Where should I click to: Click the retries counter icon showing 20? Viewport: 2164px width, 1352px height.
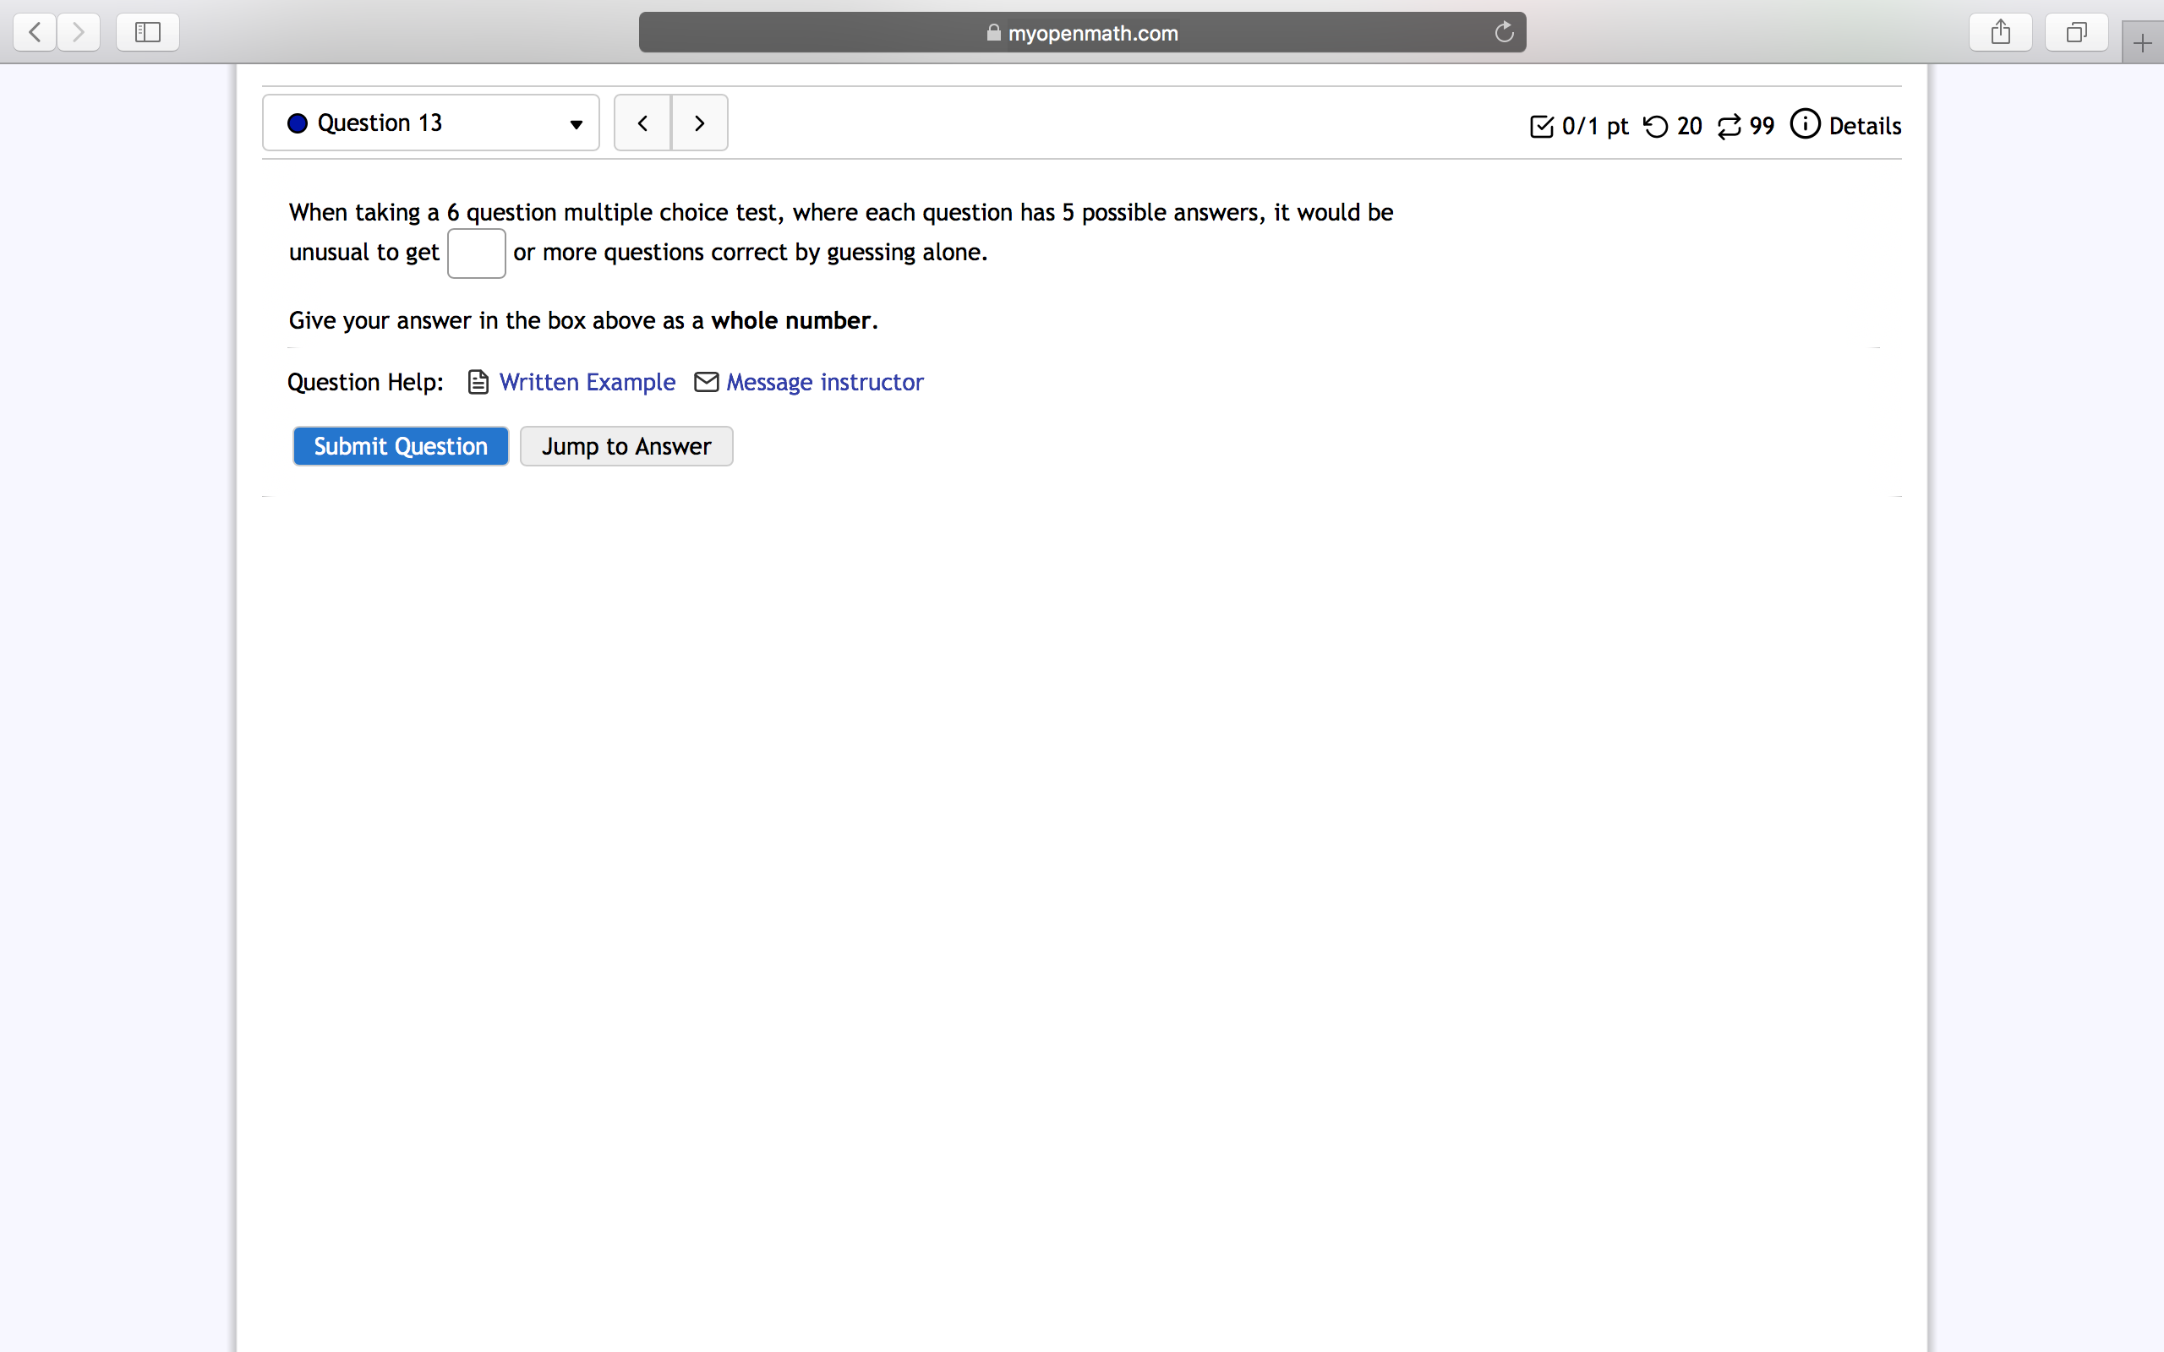click(1655, 126)
